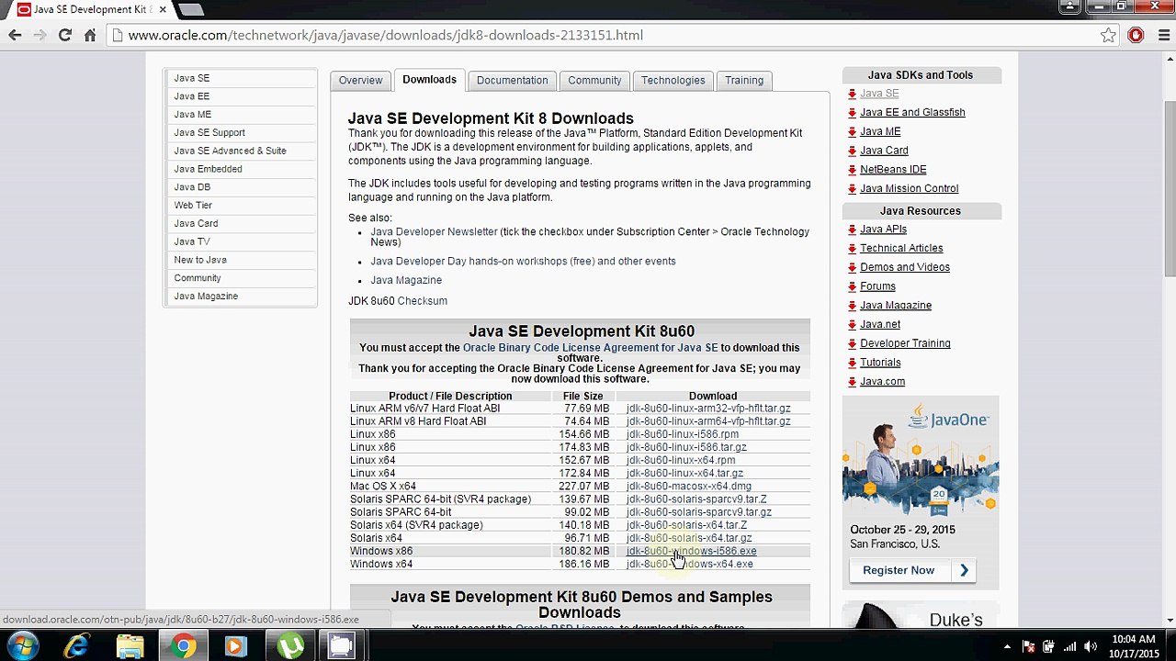Open the Documentation tab
This screenshot has width=1176, height=661.
[512, 80]
